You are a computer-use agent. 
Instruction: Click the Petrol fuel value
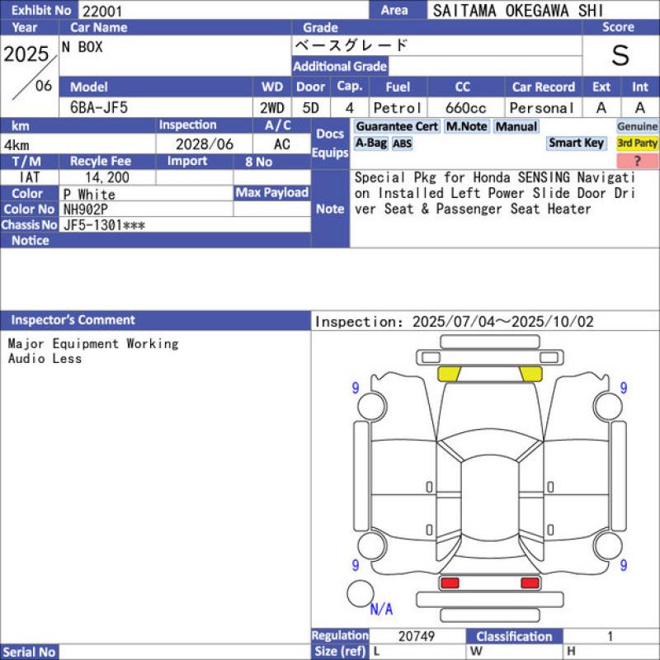click(398, 108)
